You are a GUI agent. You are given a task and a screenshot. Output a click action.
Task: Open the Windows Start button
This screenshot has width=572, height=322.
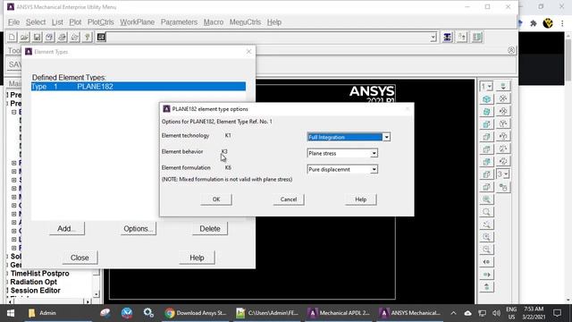[x=11, y=313]
